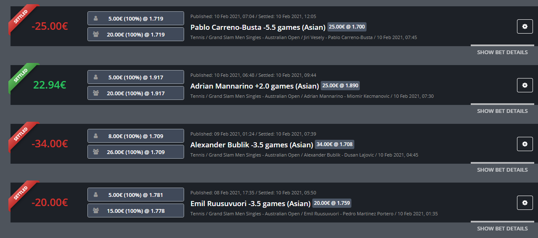Click group icon on 26.00€ @ 1.709 stake

(x=96, y=152)
